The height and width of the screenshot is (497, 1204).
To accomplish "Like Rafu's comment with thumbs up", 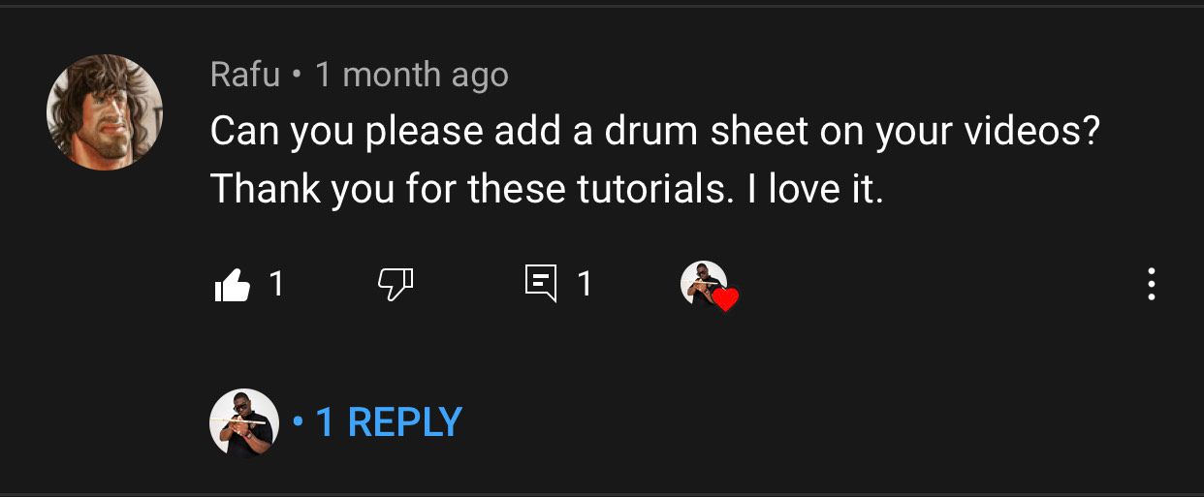I will click(231, 285).
